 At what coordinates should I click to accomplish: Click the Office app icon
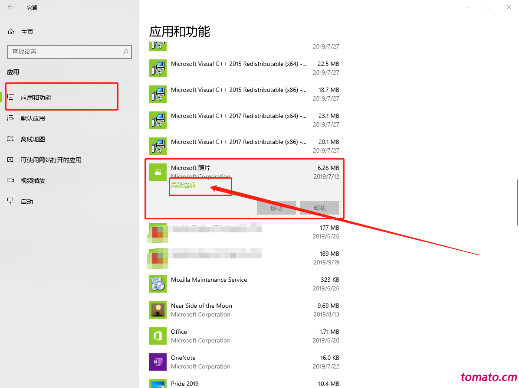pyautogui.click(x=158, y=336)
